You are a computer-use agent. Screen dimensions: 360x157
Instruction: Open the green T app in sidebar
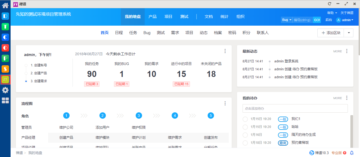click(5, 26)
